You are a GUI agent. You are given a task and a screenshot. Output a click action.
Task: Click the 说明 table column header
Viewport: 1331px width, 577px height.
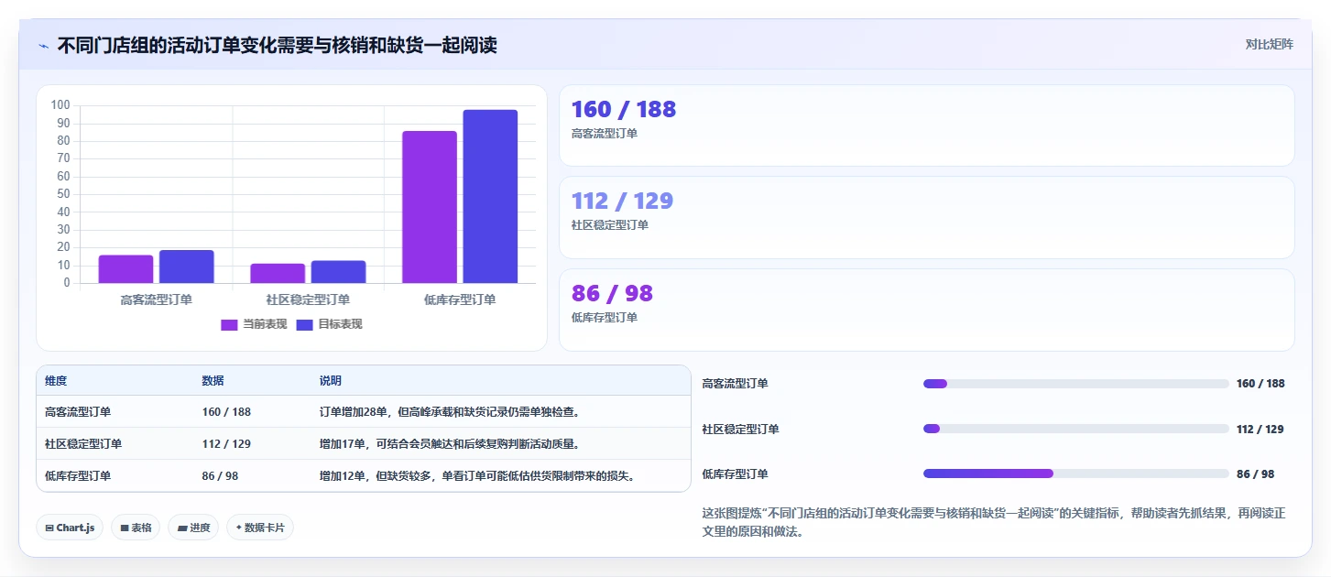[331, 381]
